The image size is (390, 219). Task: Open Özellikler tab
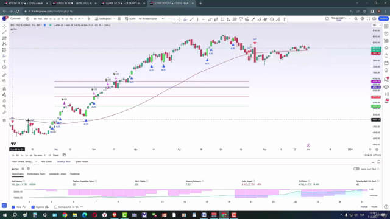click(x=75, y=174)
